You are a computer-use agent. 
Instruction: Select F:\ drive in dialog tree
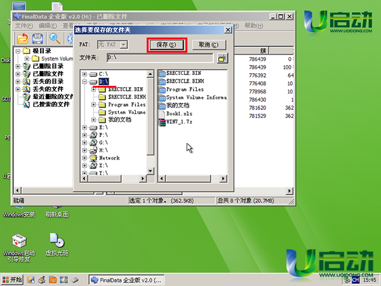[104, 135]
